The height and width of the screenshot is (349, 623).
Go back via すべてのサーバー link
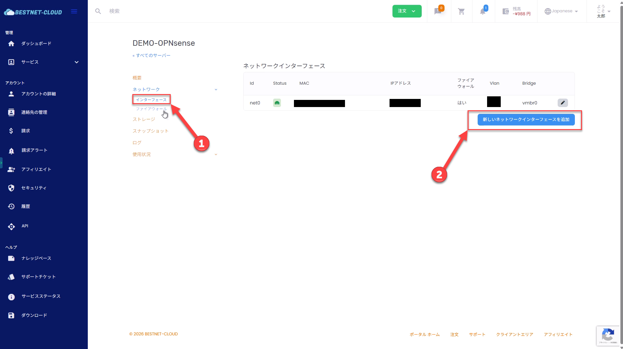coord(152,55)
